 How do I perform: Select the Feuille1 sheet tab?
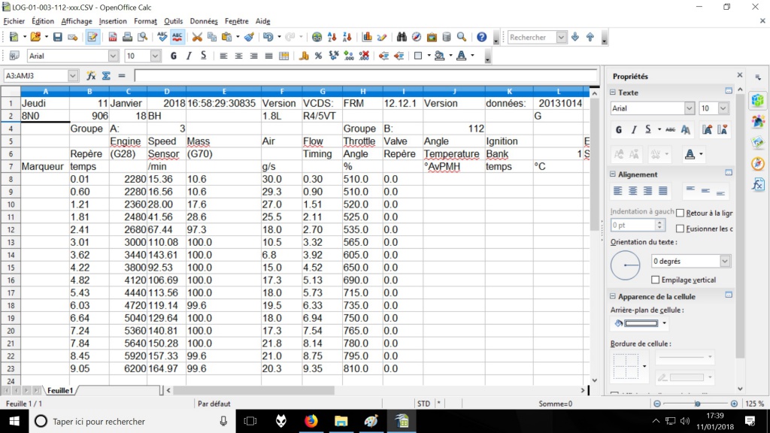tap(60, 391)
